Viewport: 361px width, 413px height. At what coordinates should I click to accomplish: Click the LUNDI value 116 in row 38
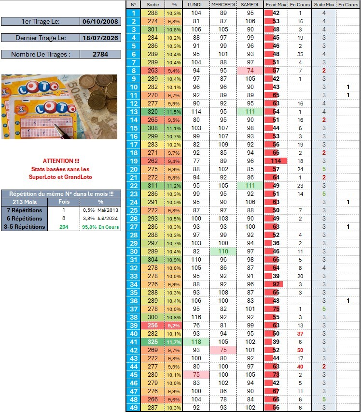pyautogui.click(x=196, y=317)
